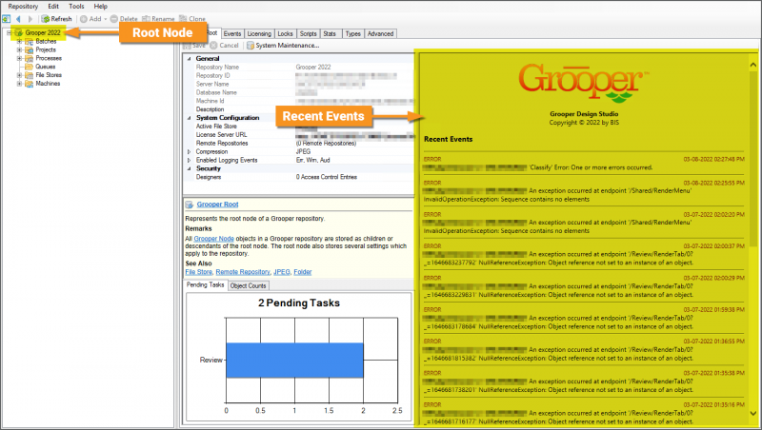Click the Clone toolbar button
The height and width of the screenshot is (430, 762).
pos(192,19)
